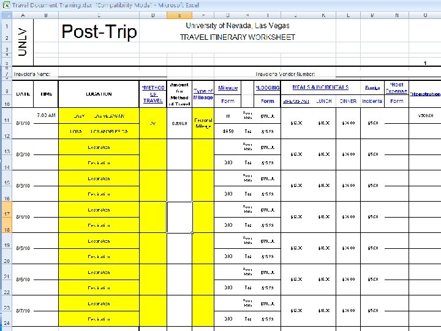441x331 pixels.
Task: Click University of Nevada, Las Vegas text
Action: [x=238, y=26]
